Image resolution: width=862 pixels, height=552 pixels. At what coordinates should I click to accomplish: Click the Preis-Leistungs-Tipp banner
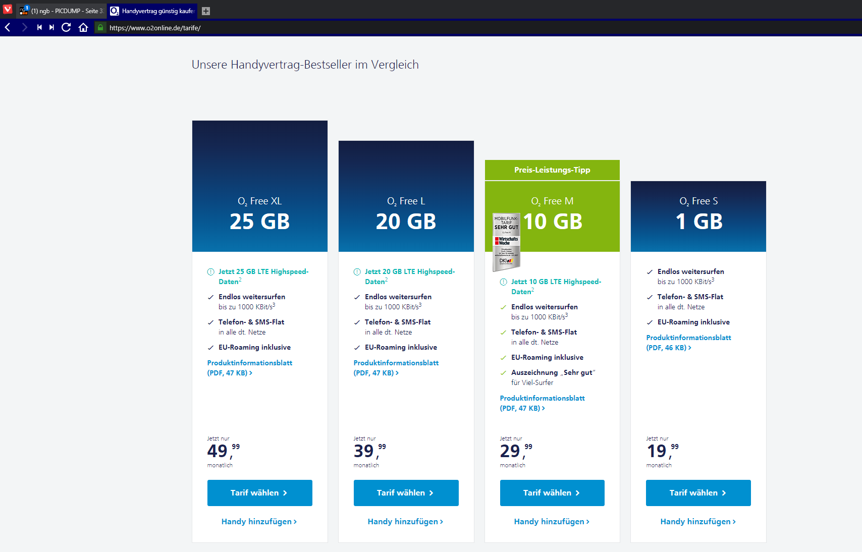(552, 170)
